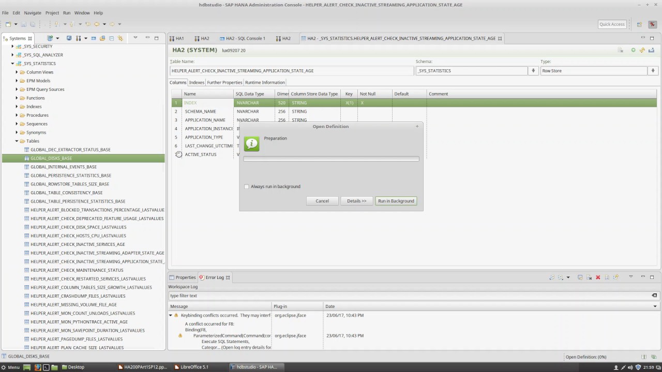The height and width of the screenshot is (372, 662).
Task: Click the SQL console icon in Systems toolbar
Action: 94,38
